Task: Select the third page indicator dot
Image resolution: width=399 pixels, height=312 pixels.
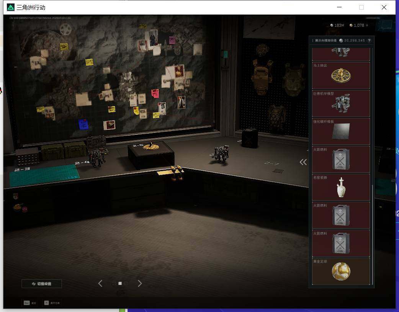Action: tap(126, 283)
